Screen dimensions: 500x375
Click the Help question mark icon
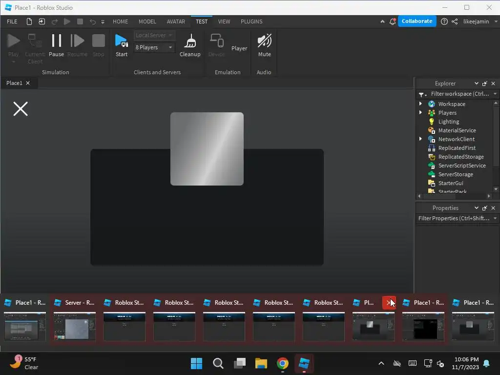pos(444,21)
